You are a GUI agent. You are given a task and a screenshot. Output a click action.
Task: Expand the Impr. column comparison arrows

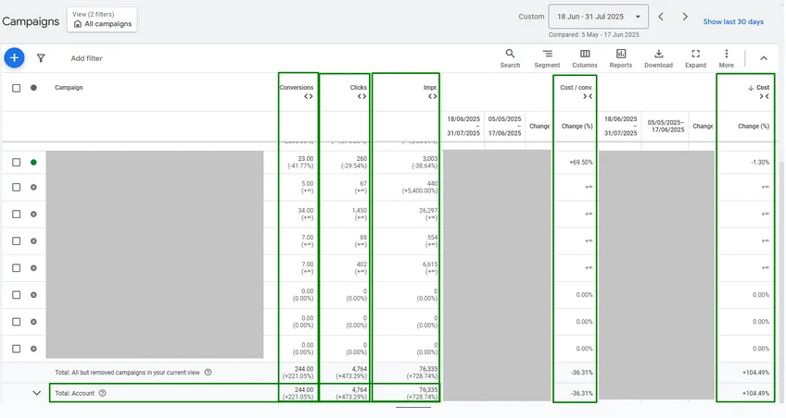433,96
